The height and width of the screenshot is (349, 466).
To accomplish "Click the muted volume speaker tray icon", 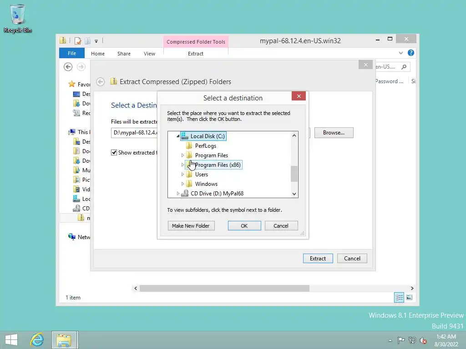I will 423,340.
